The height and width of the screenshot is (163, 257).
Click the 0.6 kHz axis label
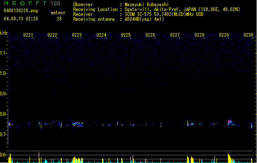pyautogui.click(x=3, y=155)
